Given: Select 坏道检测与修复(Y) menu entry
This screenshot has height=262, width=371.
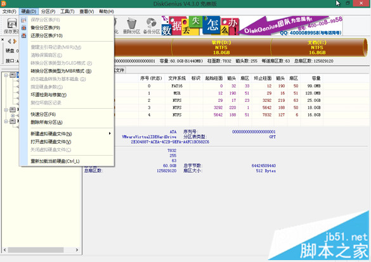Looking at the screenshot, I should pyautogui.click(x=66, y=95).
